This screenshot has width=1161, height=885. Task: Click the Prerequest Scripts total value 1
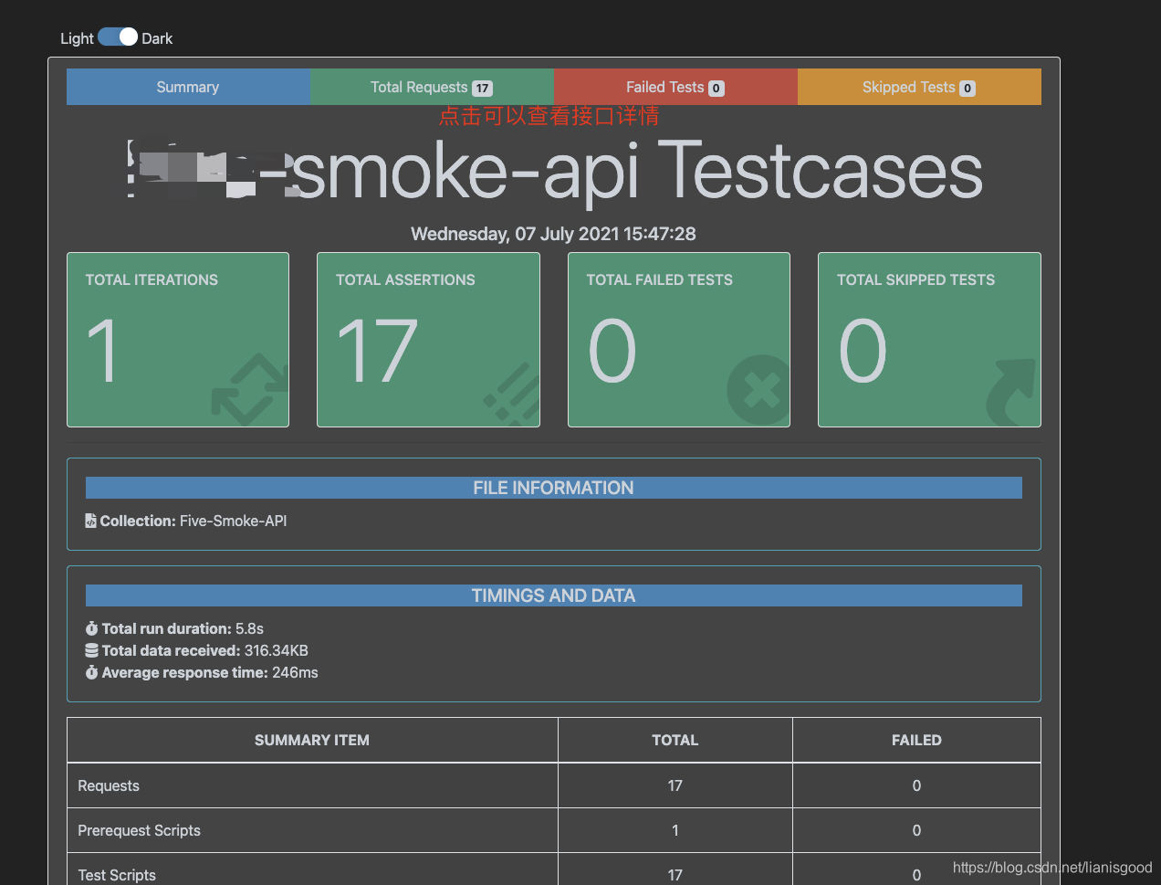pyautogui.click(x=675, y=830)
